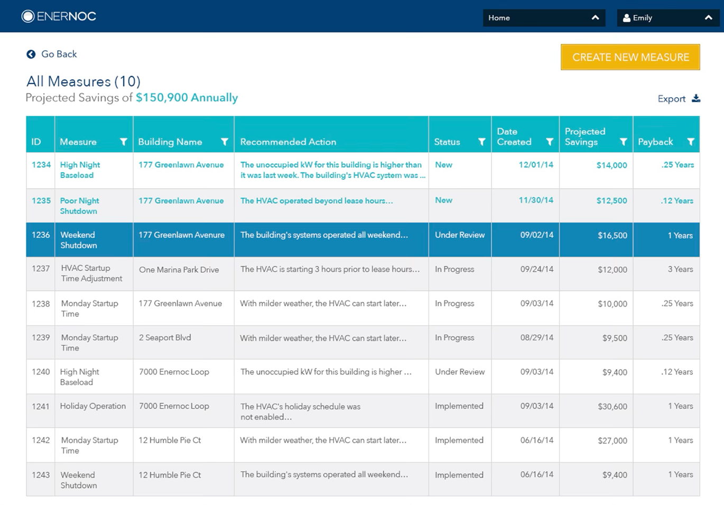Click 2 Seaport Blvd building cell
Image resolution: width=724 pixels, height=505 pixels.
tap(165, 337)
